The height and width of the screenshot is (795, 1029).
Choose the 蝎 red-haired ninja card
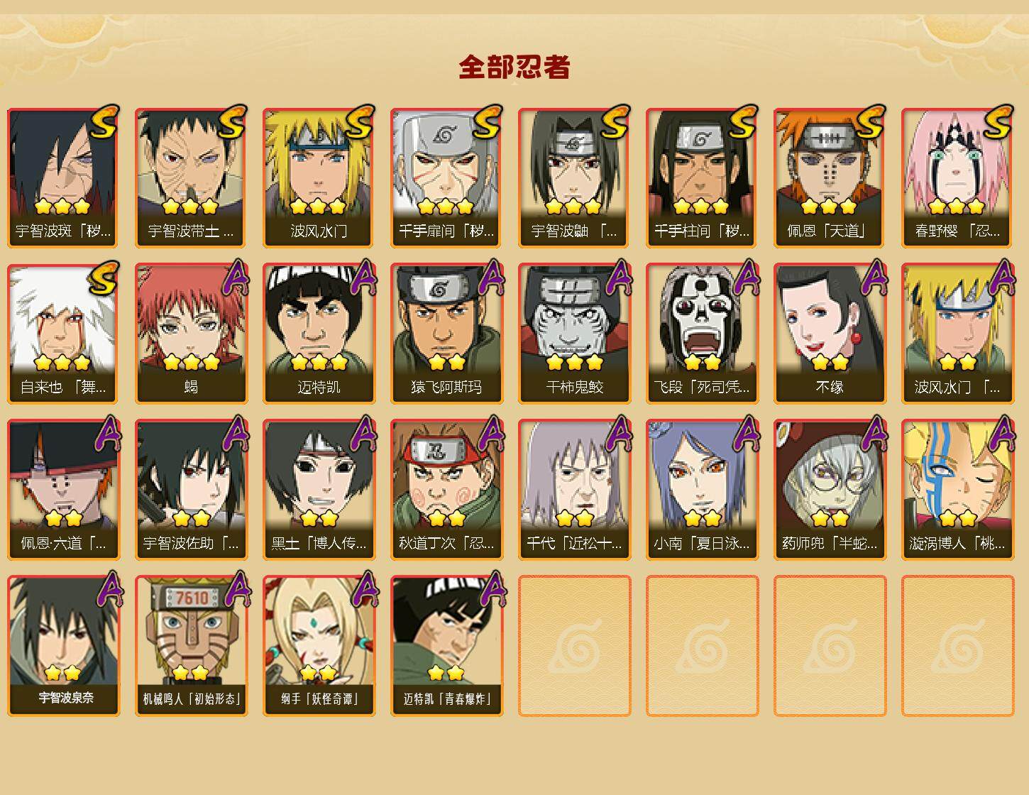(191, 334)
